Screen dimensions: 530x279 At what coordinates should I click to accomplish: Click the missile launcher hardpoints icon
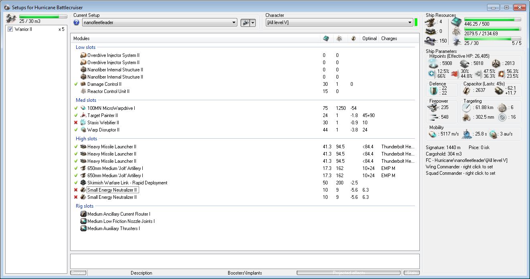pyautogui.click(x=431, y=31)
